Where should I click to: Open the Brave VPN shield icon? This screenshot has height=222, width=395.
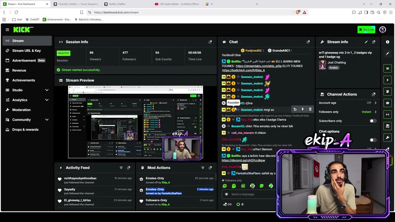[x=385, y=12]
